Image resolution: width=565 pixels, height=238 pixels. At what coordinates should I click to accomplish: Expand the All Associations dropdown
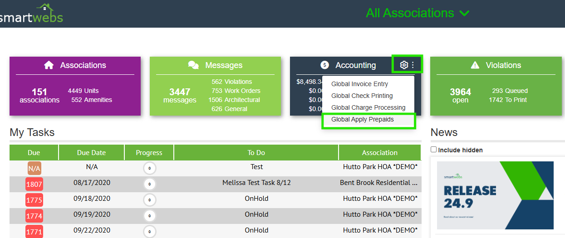(x=418, y=13)
